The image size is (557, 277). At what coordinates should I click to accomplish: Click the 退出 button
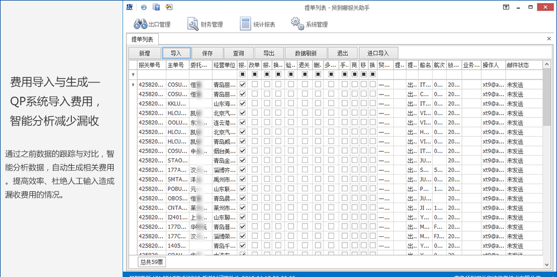click(x=343, y=53)
